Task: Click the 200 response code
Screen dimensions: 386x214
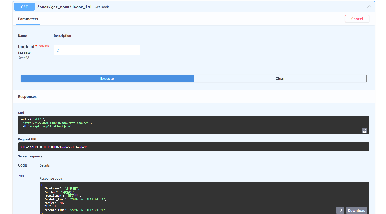Action: pos(21,176)
